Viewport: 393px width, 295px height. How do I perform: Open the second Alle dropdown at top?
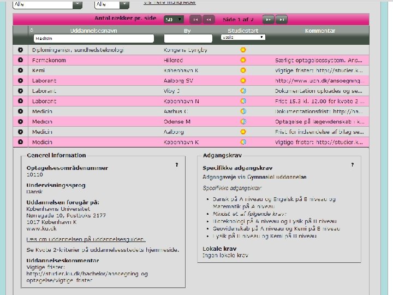tap(112, 4)
